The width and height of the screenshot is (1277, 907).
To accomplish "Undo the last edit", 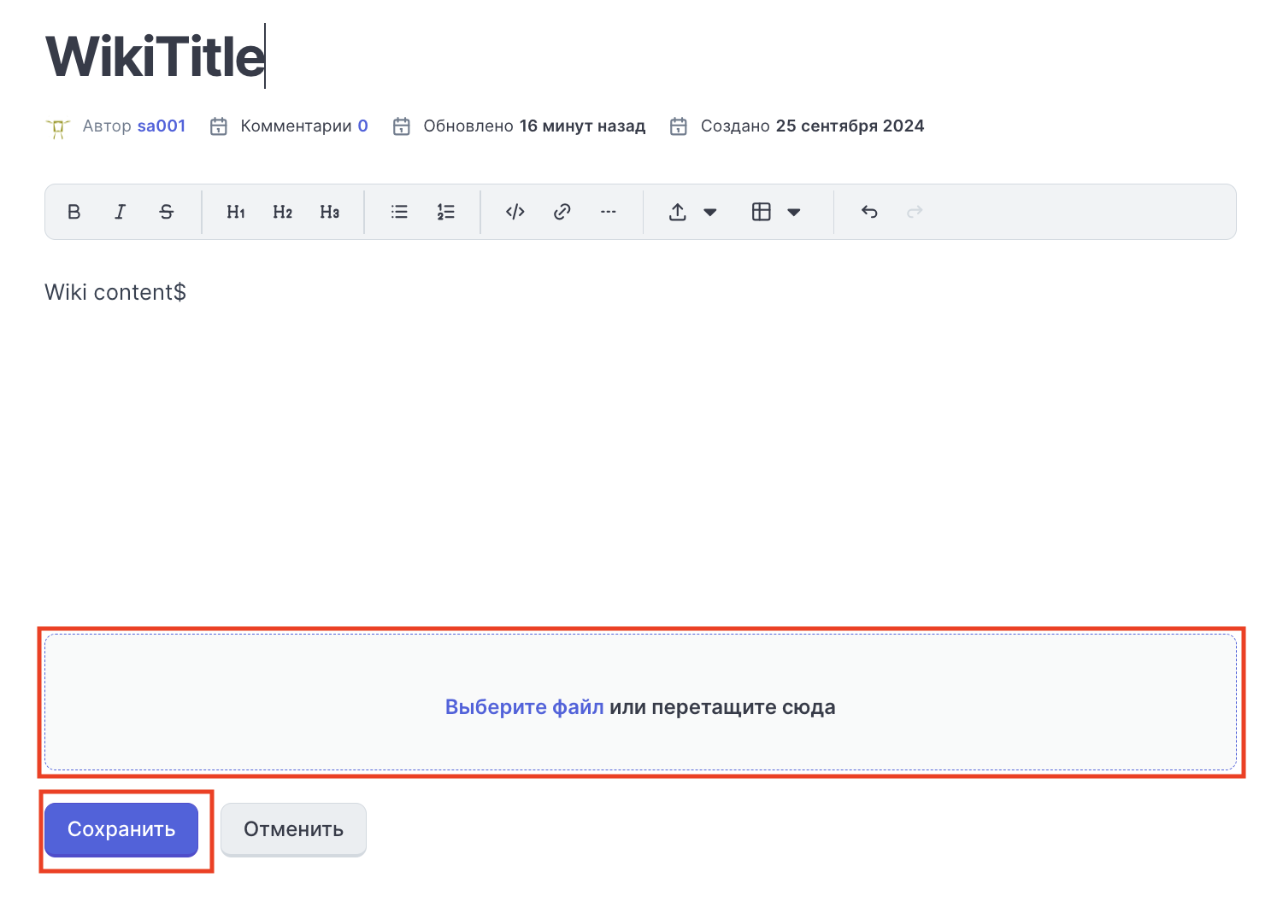I will 869,212.
